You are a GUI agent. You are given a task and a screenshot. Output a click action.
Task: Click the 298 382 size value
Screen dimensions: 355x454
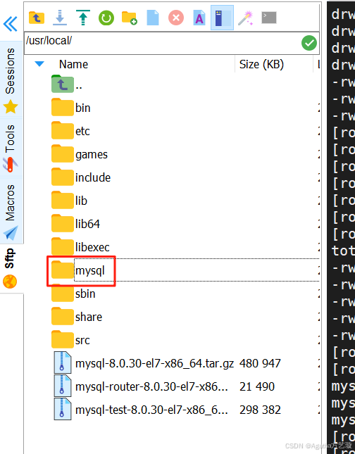tap(260, 410)
